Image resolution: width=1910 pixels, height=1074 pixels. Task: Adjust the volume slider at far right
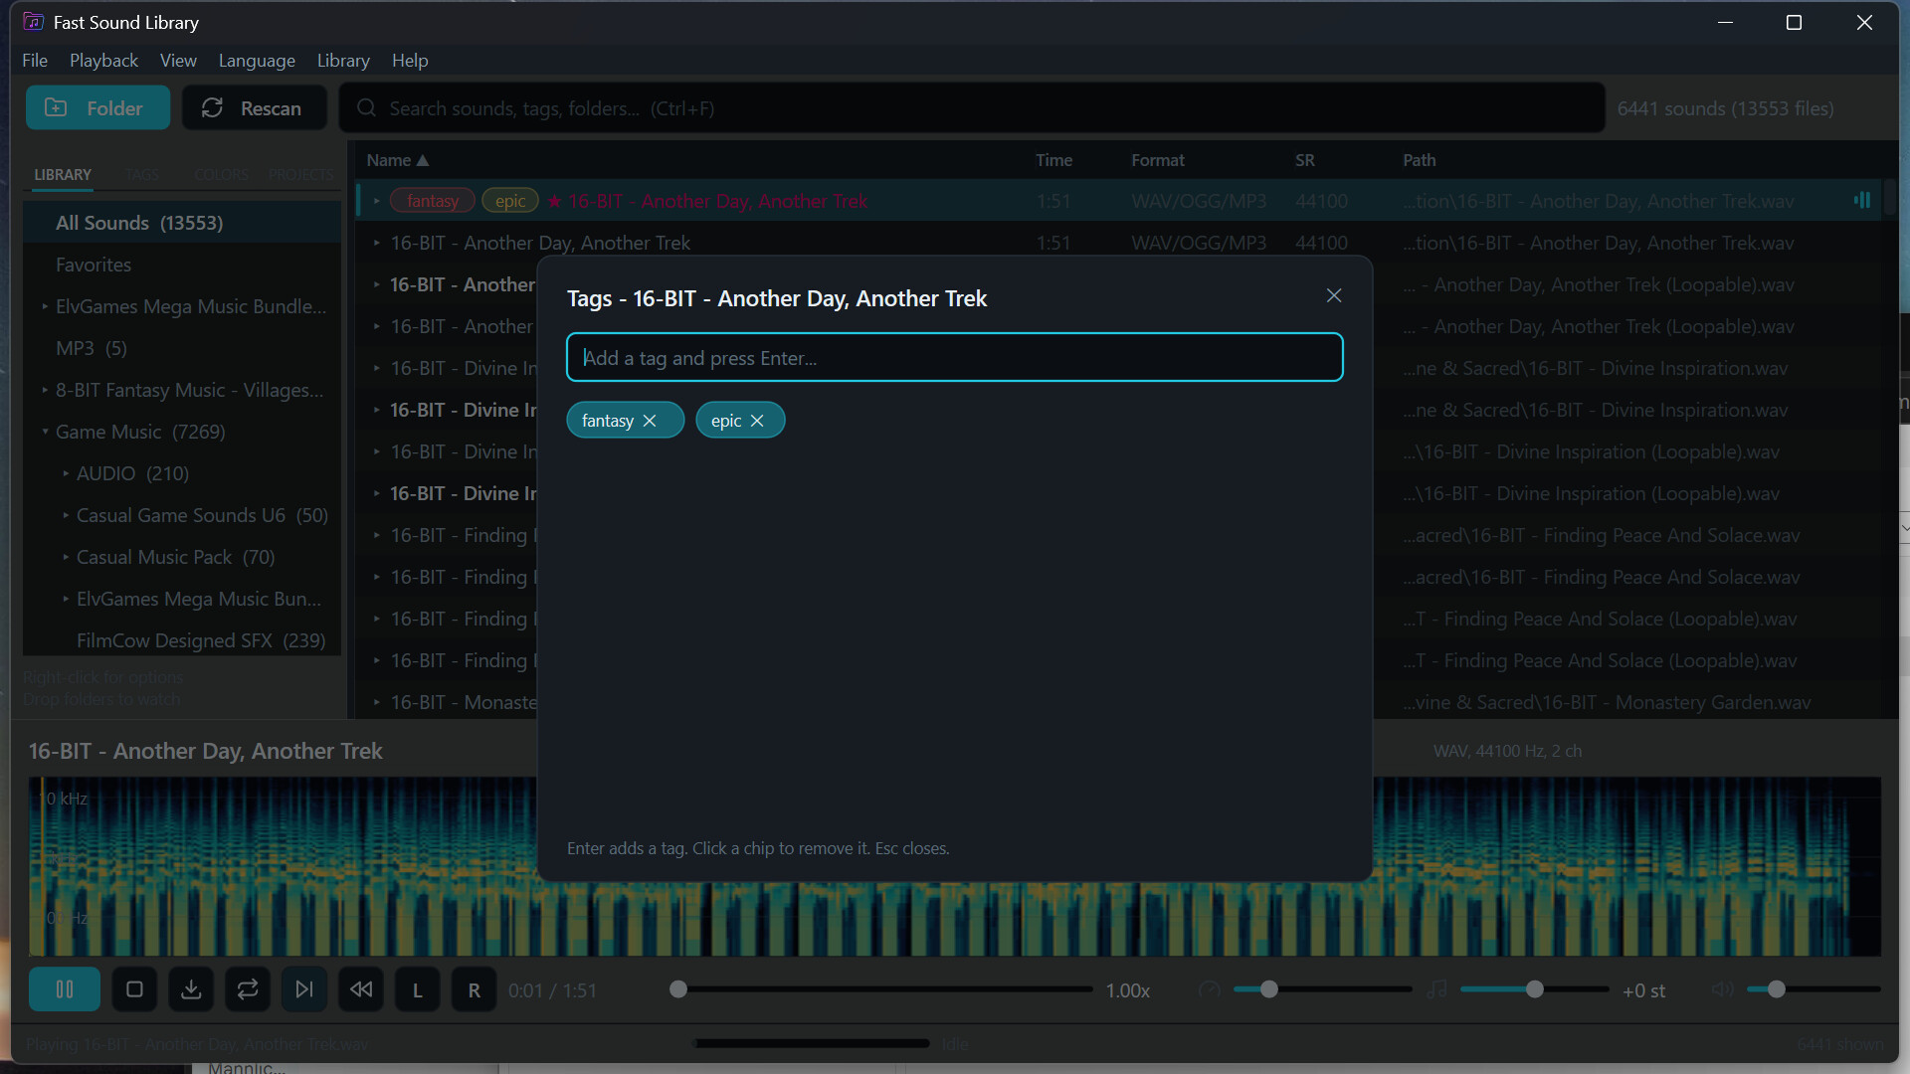(x=1814, y=989)
